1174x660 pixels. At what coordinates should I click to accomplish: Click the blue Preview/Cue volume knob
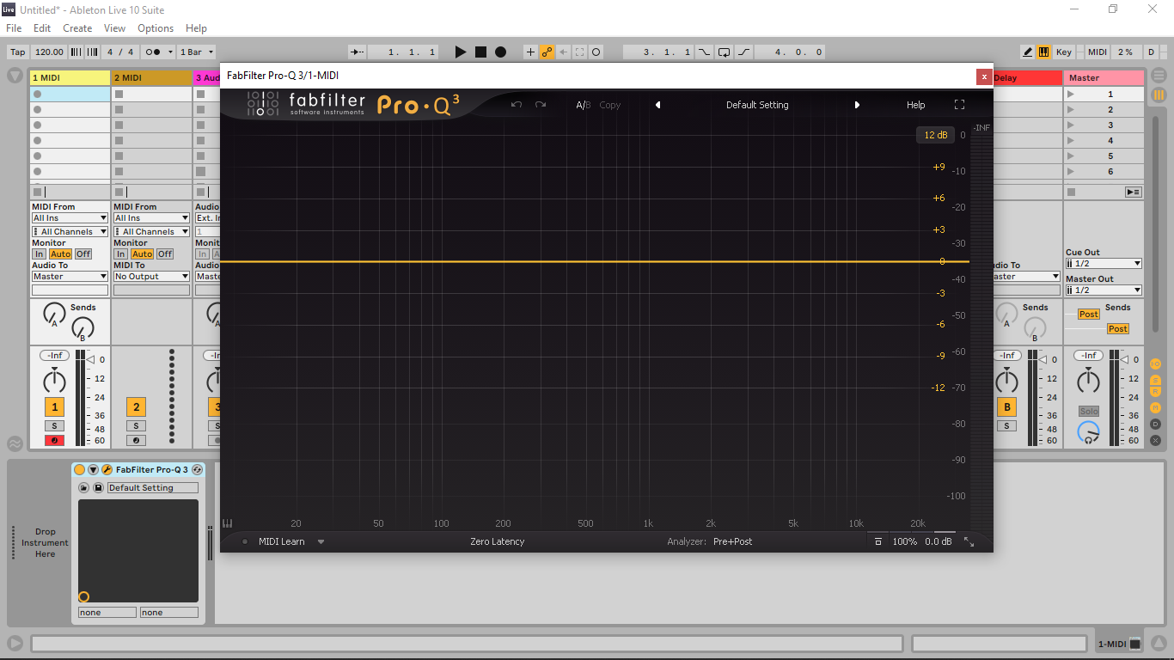click(x=1089, y=431)
